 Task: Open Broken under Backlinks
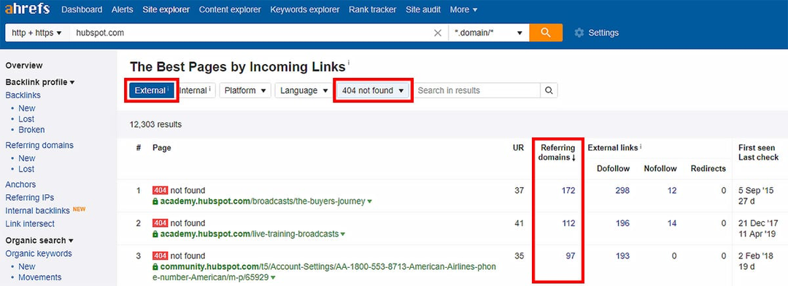tap(31, 130)
